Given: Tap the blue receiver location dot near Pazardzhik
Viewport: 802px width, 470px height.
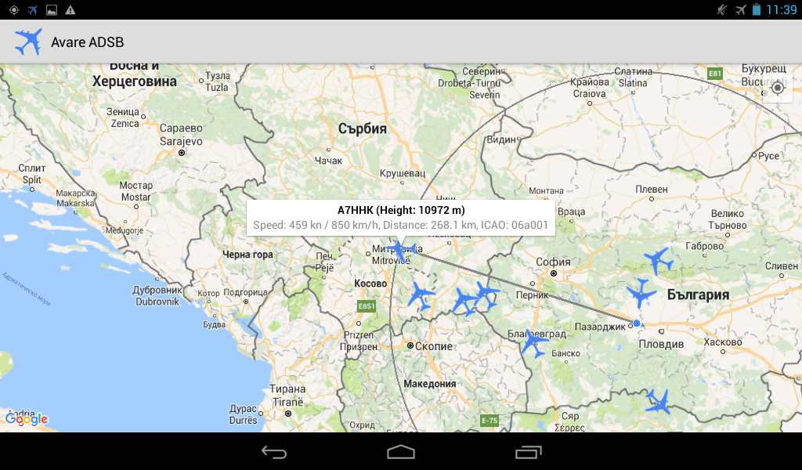Looking at the screenshot, I should 636,324.
